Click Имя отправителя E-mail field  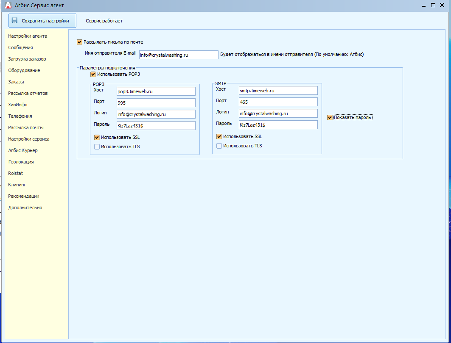pos(179,55)
